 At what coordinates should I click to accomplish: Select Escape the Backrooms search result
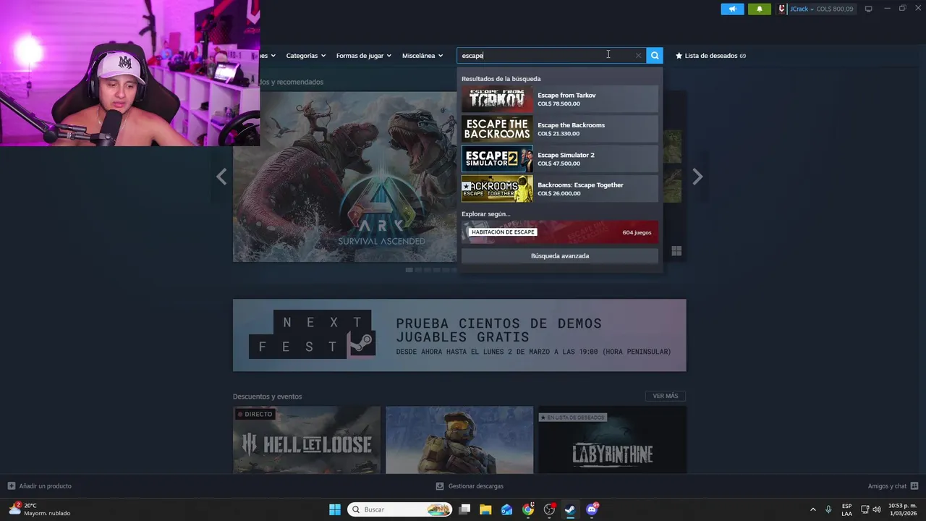point(560,129)
